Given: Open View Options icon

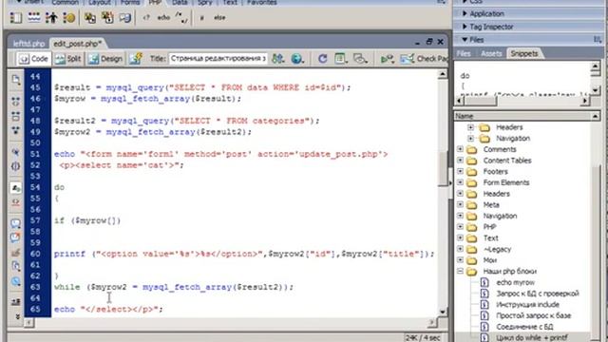Looking at the screenshot, I should [x=341, y=59].
